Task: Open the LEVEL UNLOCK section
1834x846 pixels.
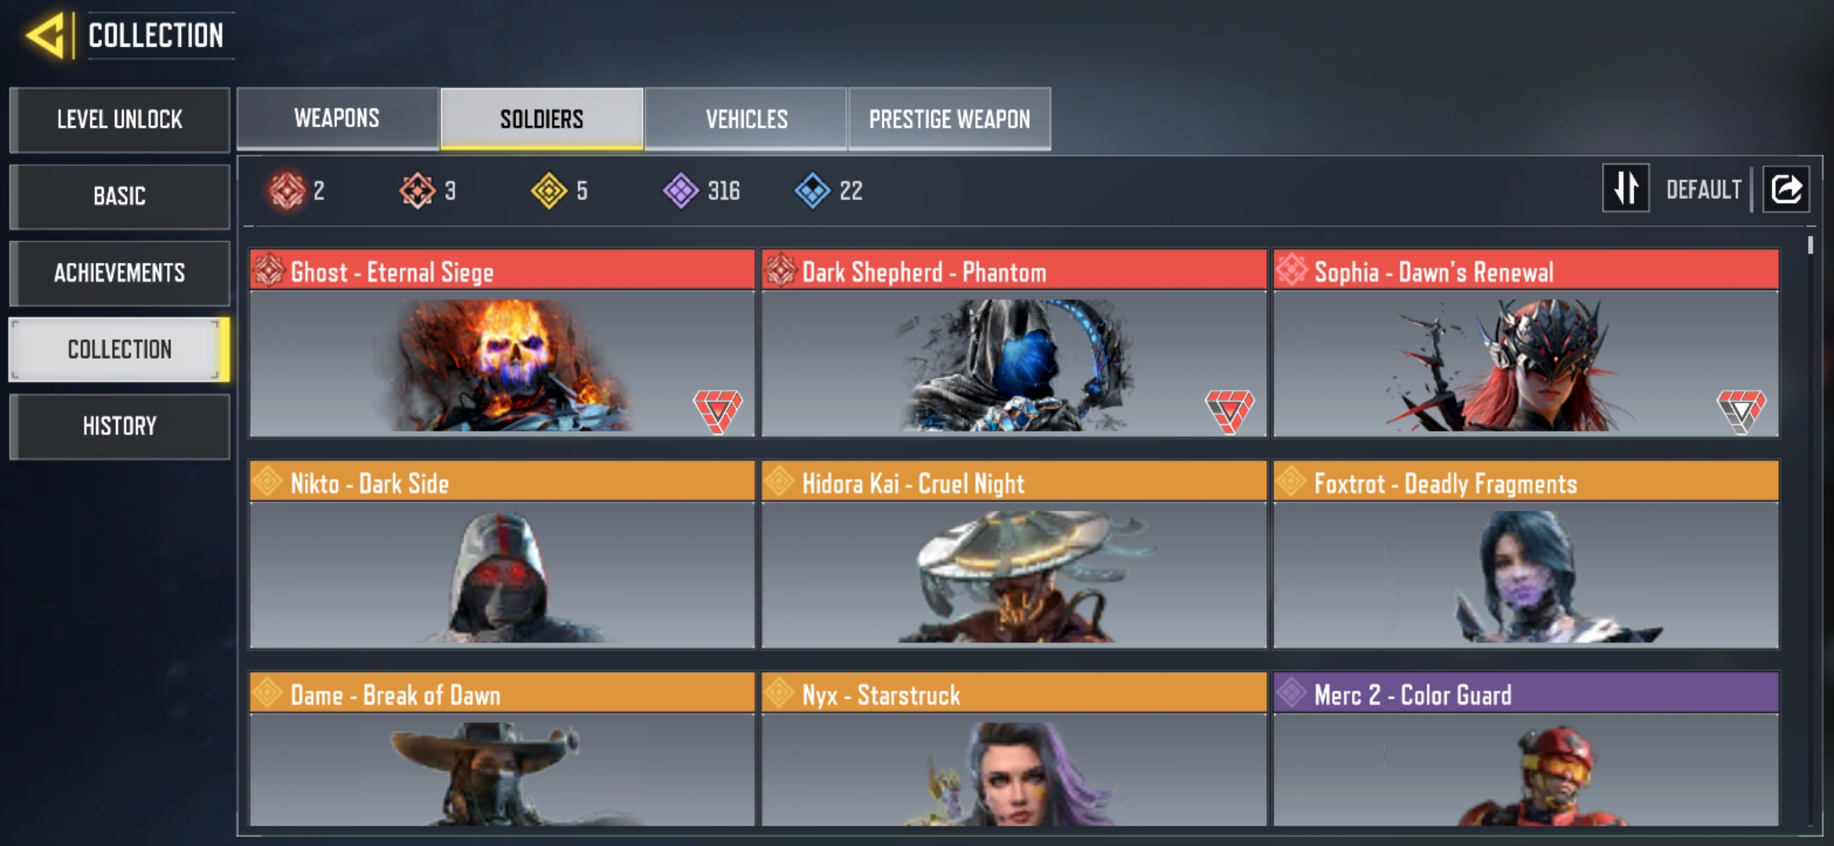Action: click(119, 119)
